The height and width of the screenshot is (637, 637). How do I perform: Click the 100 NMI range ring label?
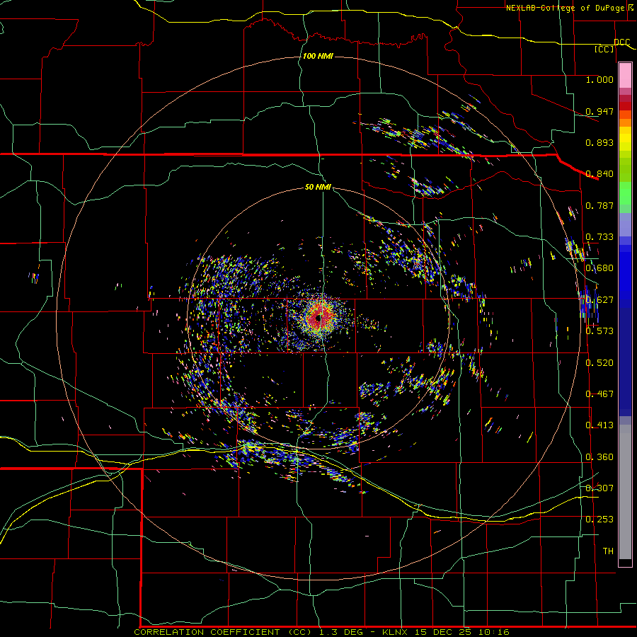(x=318, y=56)
